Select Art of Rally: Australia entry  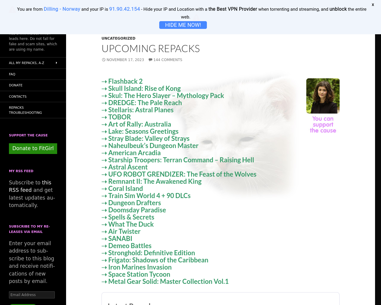(140, 124)
